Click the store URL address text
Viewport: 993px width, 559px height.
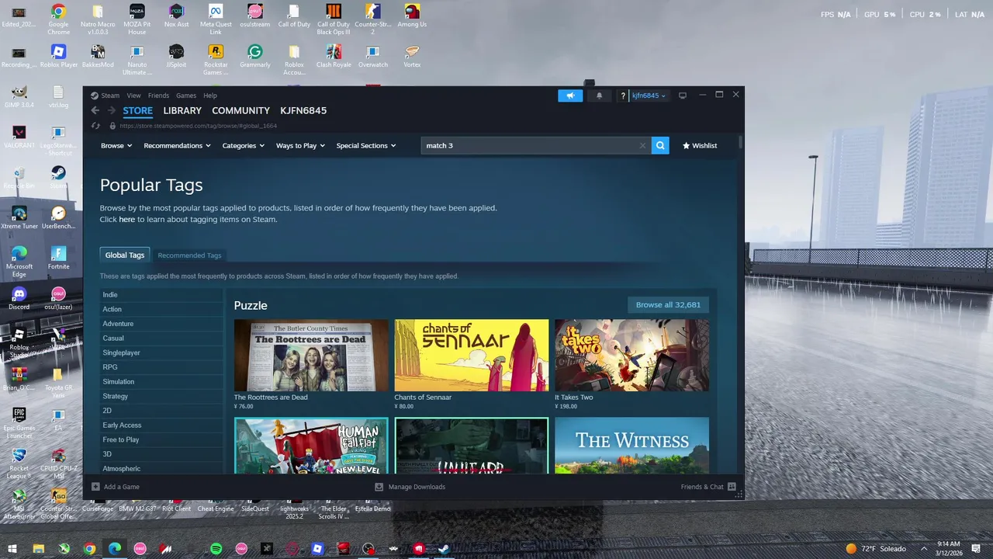tap(199, 126)
